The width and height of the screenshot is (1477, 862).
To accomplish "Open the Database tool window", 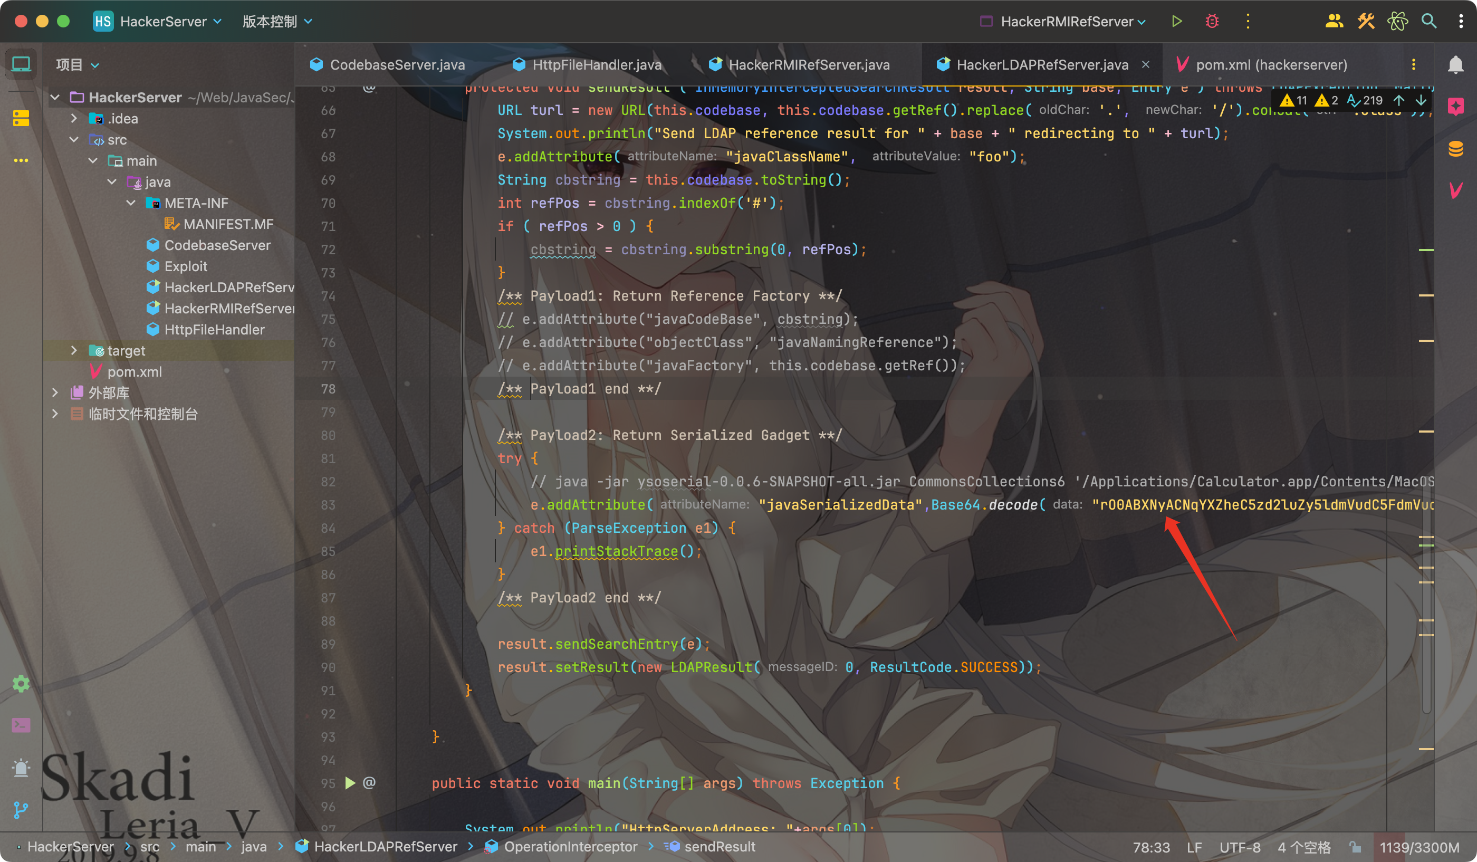I will pyautogui.click(x=1455, y=149).
